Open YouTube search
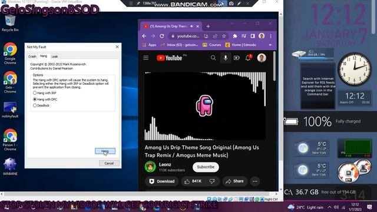 coord(213,58)
